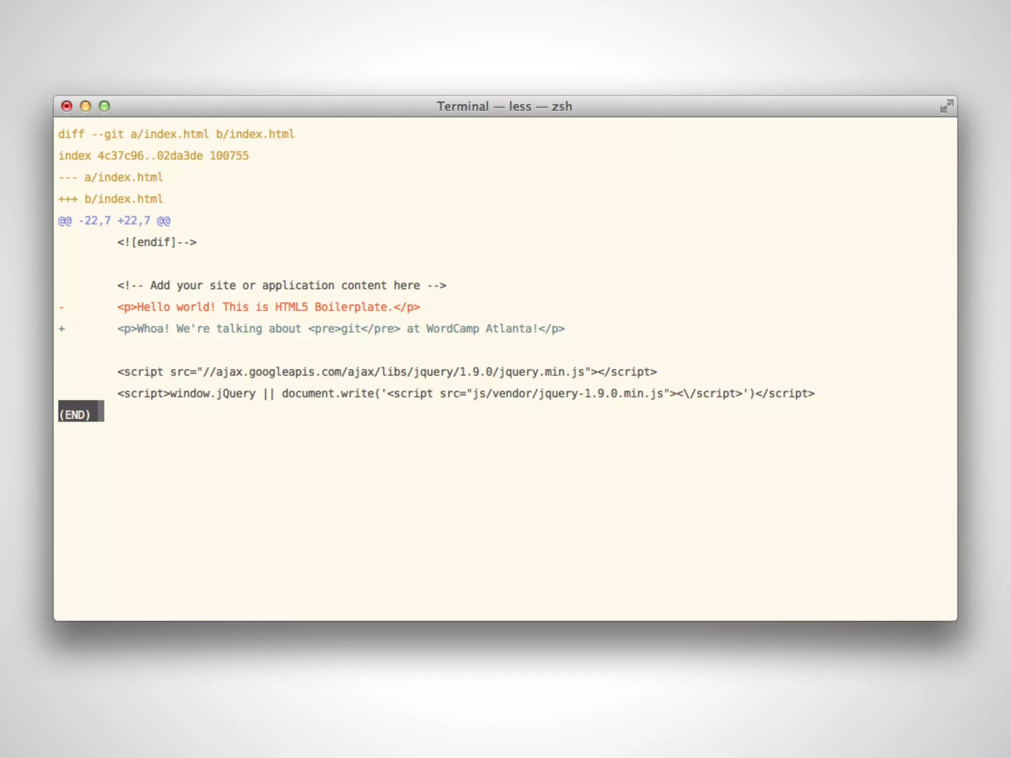Click the red close window button

(67, 106)
